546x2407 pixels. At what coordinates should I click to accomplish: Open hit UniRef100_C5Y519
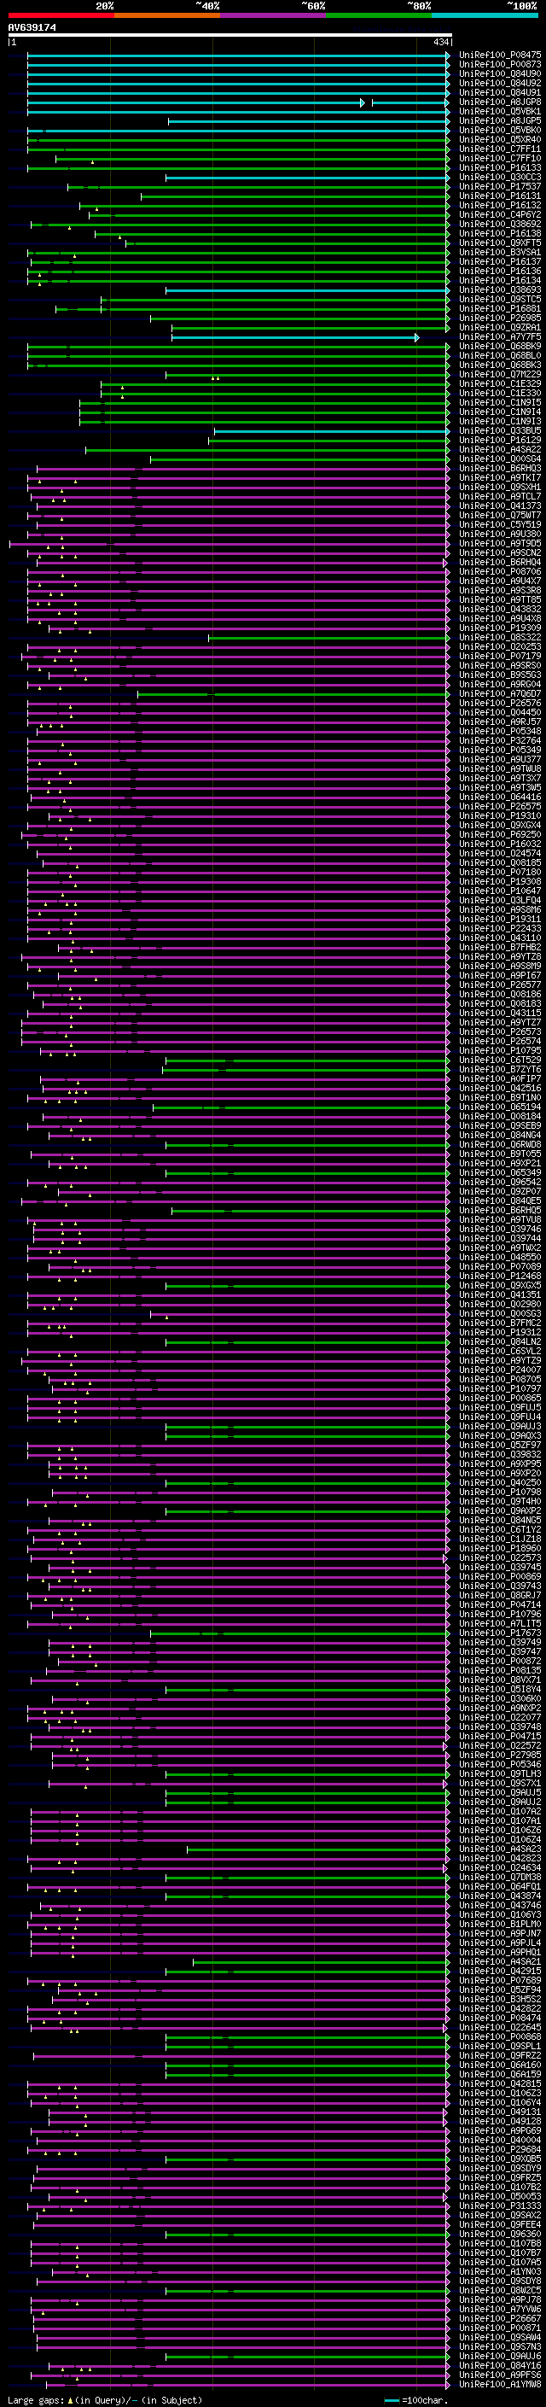pos(499,525)
